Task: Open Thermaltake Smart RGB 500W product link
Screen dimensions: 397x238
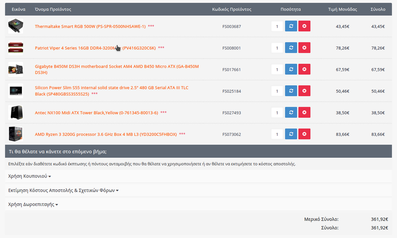Action: point(90,26)
